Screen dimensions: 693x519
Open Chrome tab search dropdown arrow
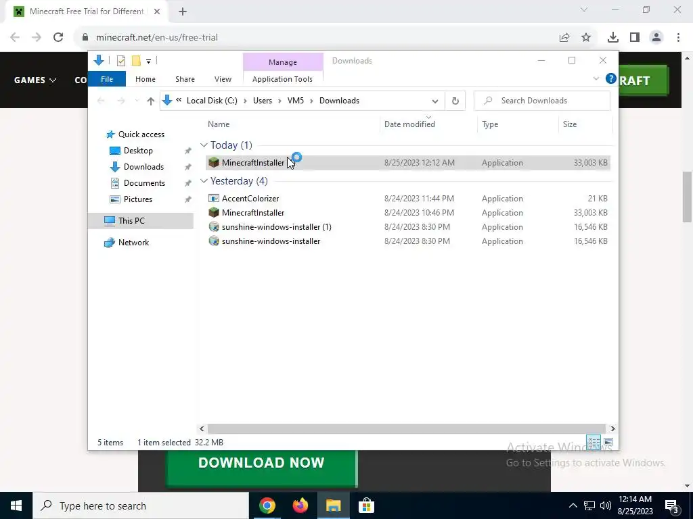pyautogui.click(x=584, y=9)
